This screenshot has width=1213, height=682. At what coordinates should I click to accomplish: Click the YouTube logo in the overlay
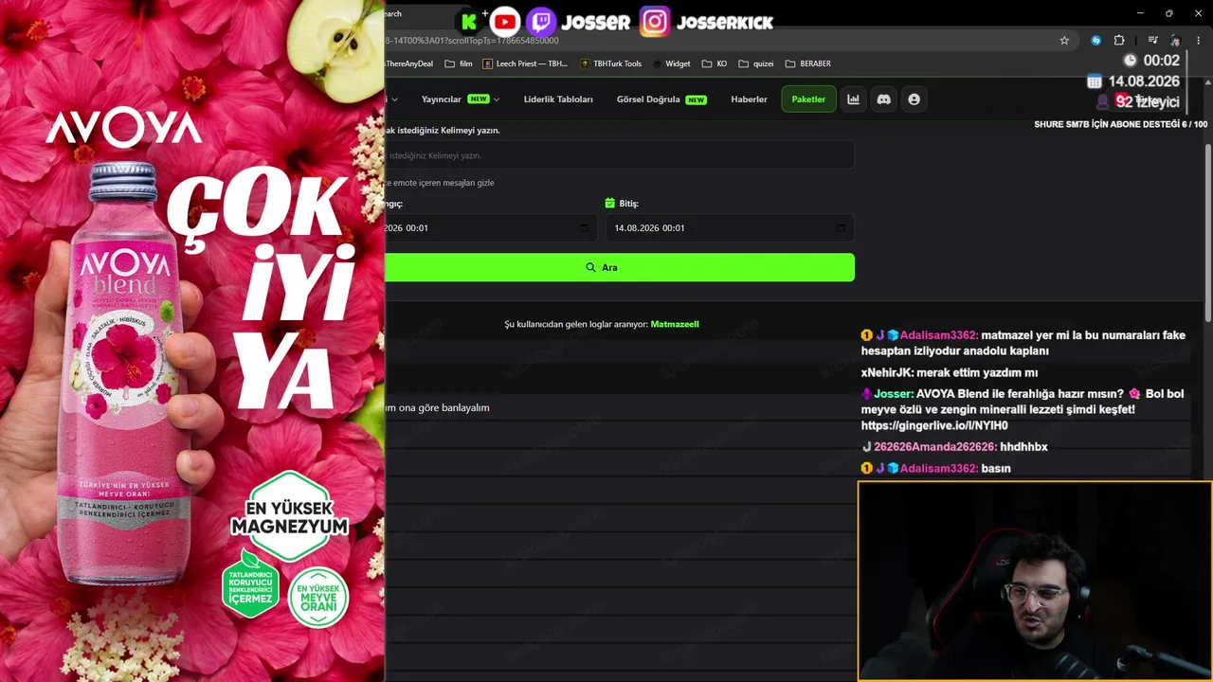(x=505, y=21)
